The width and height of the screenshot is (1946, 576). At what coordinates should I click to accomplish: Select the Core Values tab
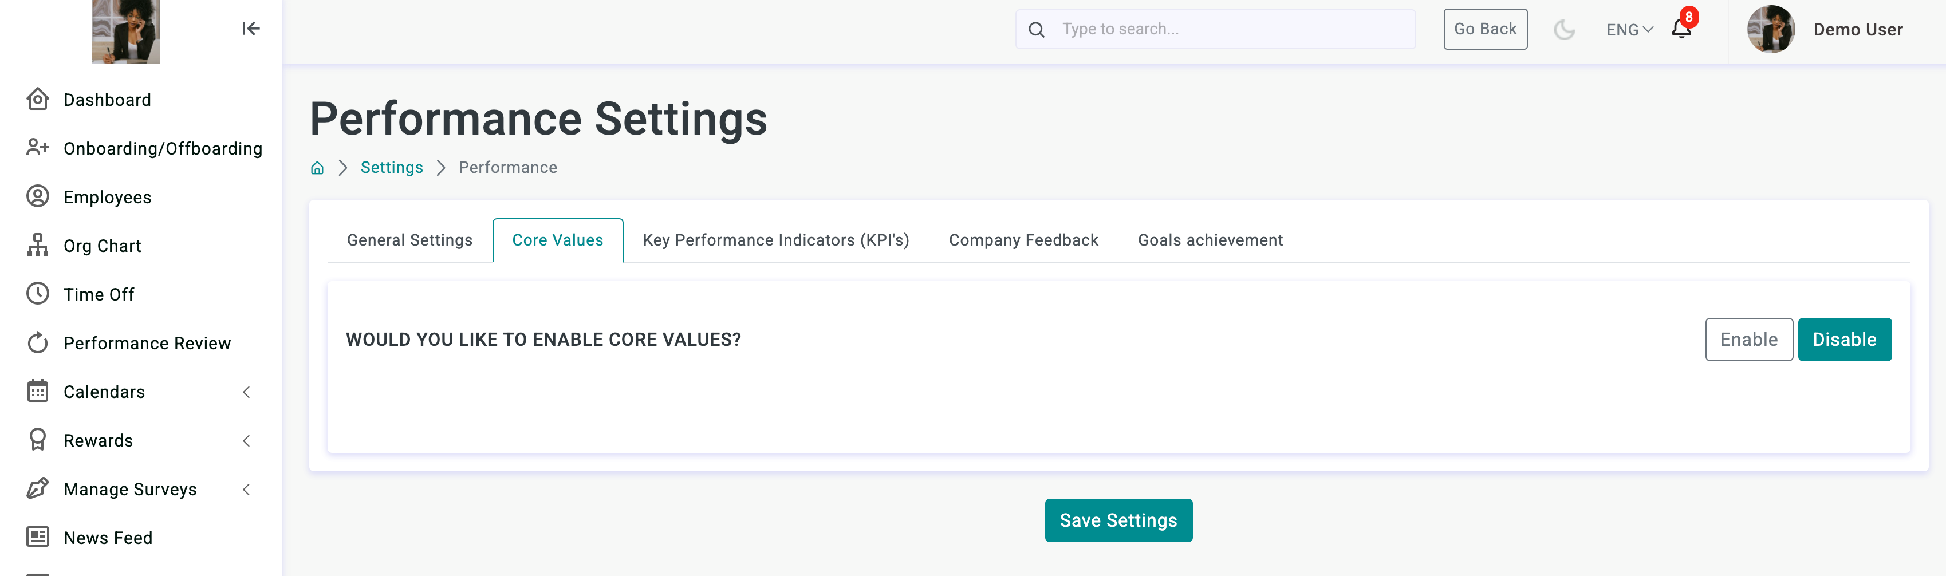(x=557, y=240)
